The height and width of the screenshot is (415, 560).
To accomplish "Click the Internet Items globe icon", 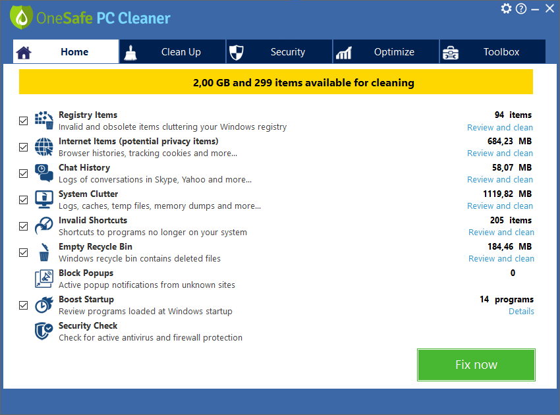I will point(44,147).
